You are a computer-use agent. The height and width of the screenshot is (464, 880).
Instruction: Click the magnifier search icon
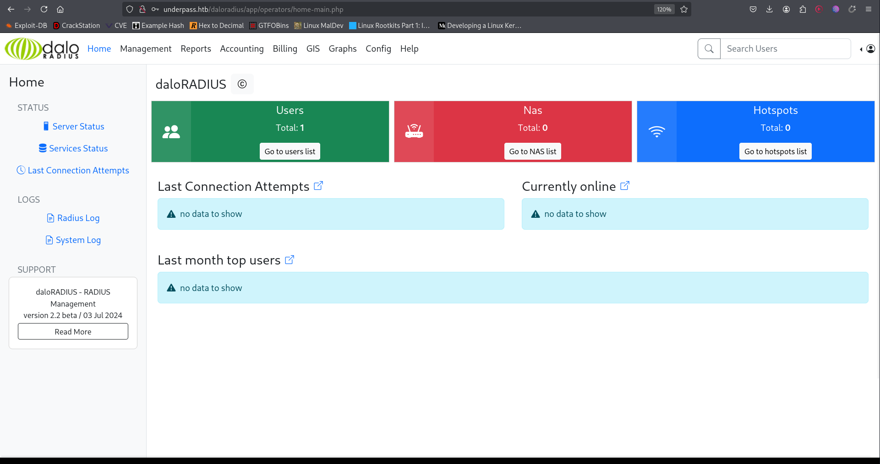coord(709,49)
